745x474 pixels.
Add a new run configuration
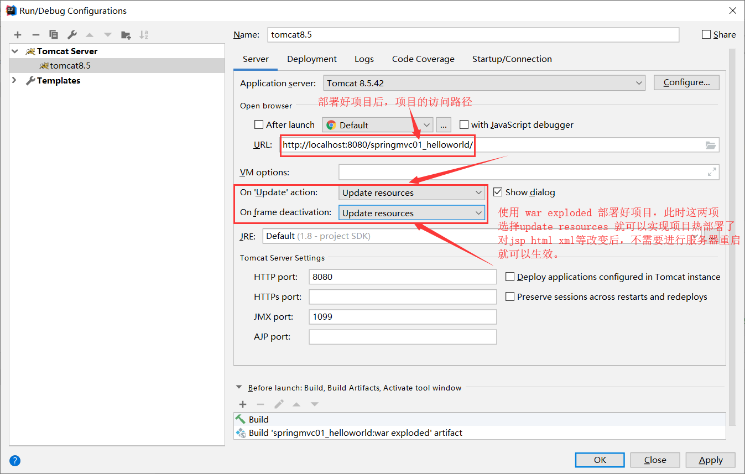(x=18, y=34)
